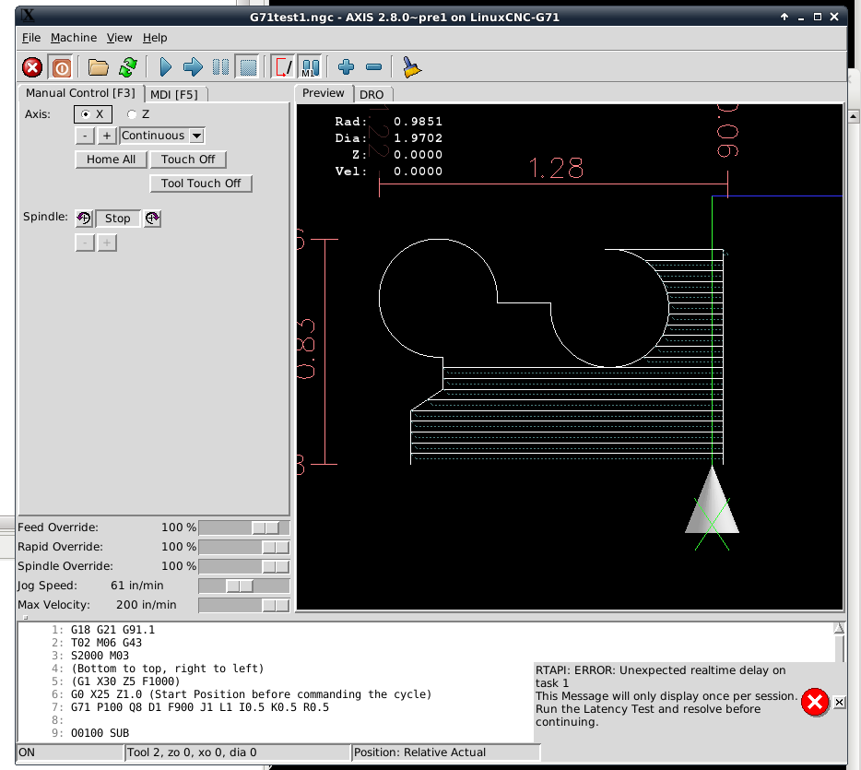Toggle the block delete (skip lines) icon

285,67
